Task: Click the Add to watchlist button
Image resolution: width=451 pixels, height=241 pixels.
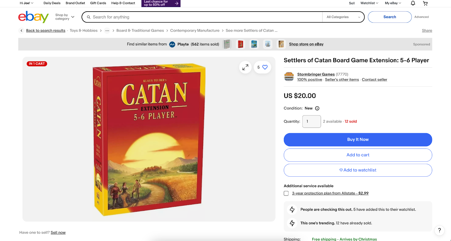Action: click(x=358, y=170)
